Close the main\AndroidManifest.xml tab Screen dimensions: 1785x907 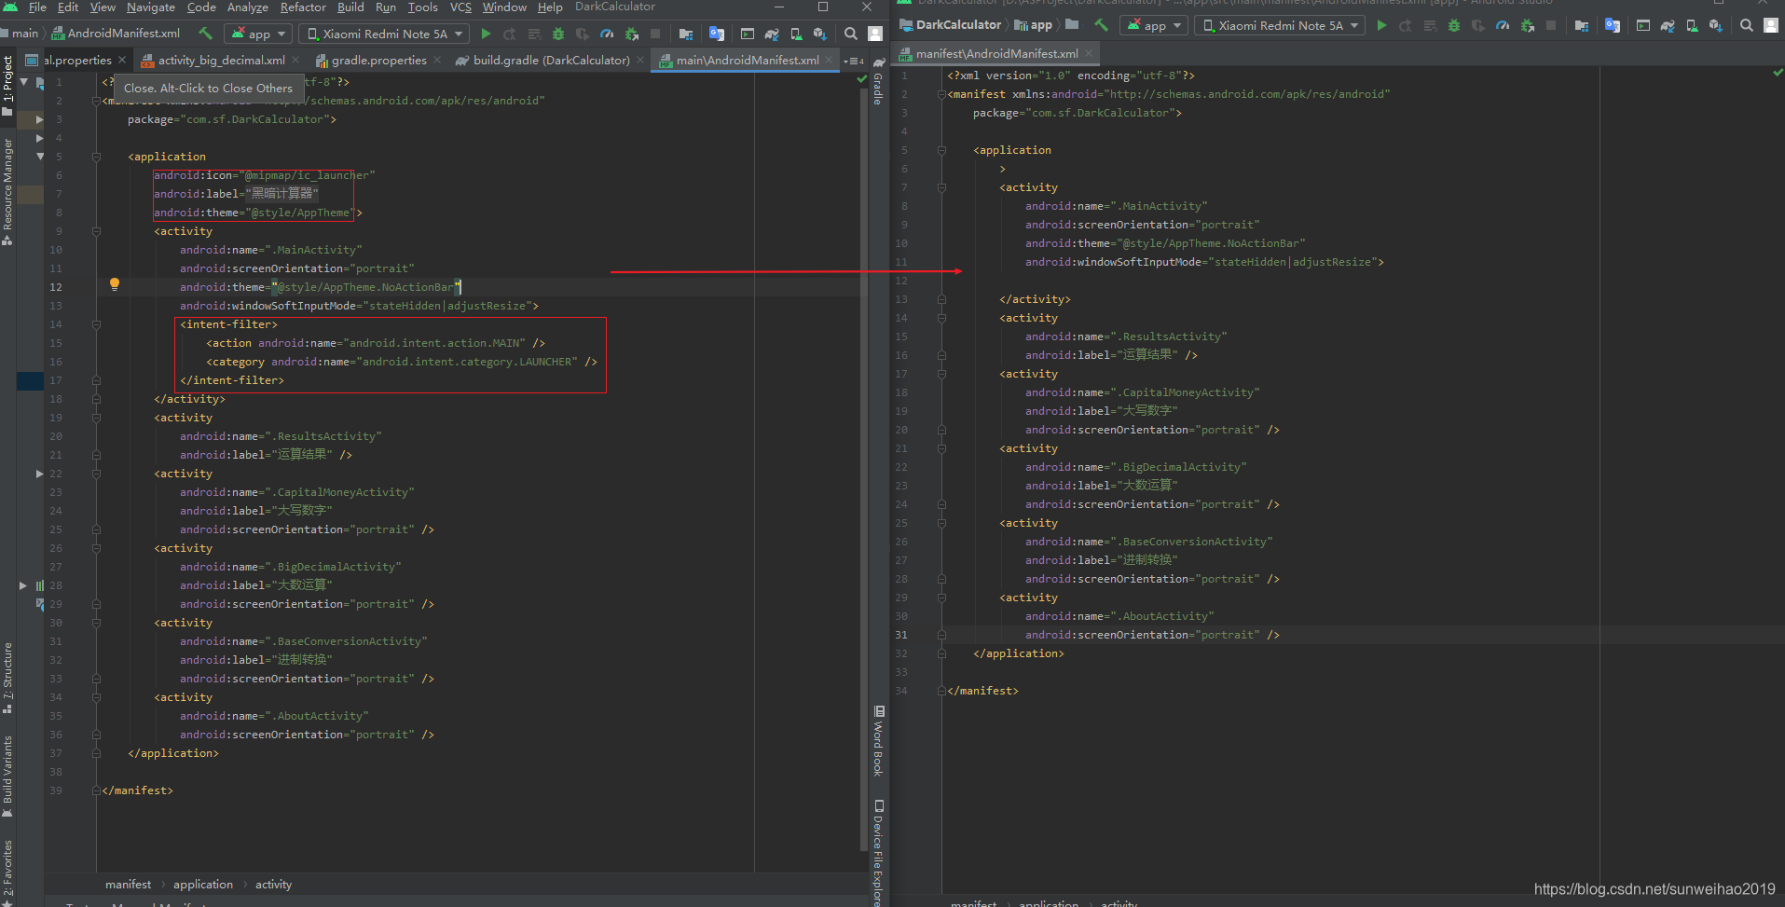[829, 61]
